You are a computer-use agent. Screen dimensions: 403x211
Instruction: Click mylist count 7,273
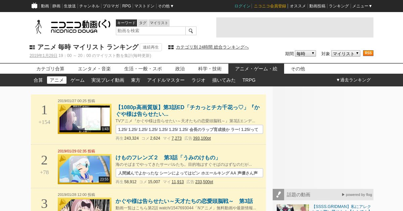click(x=177, y=138)
